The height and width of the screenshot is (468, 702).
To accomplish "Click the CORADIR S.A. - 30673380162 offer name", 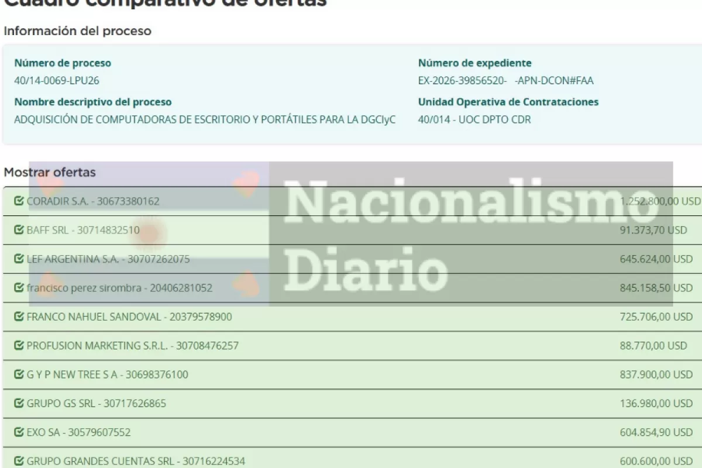I will coord(93,201).
